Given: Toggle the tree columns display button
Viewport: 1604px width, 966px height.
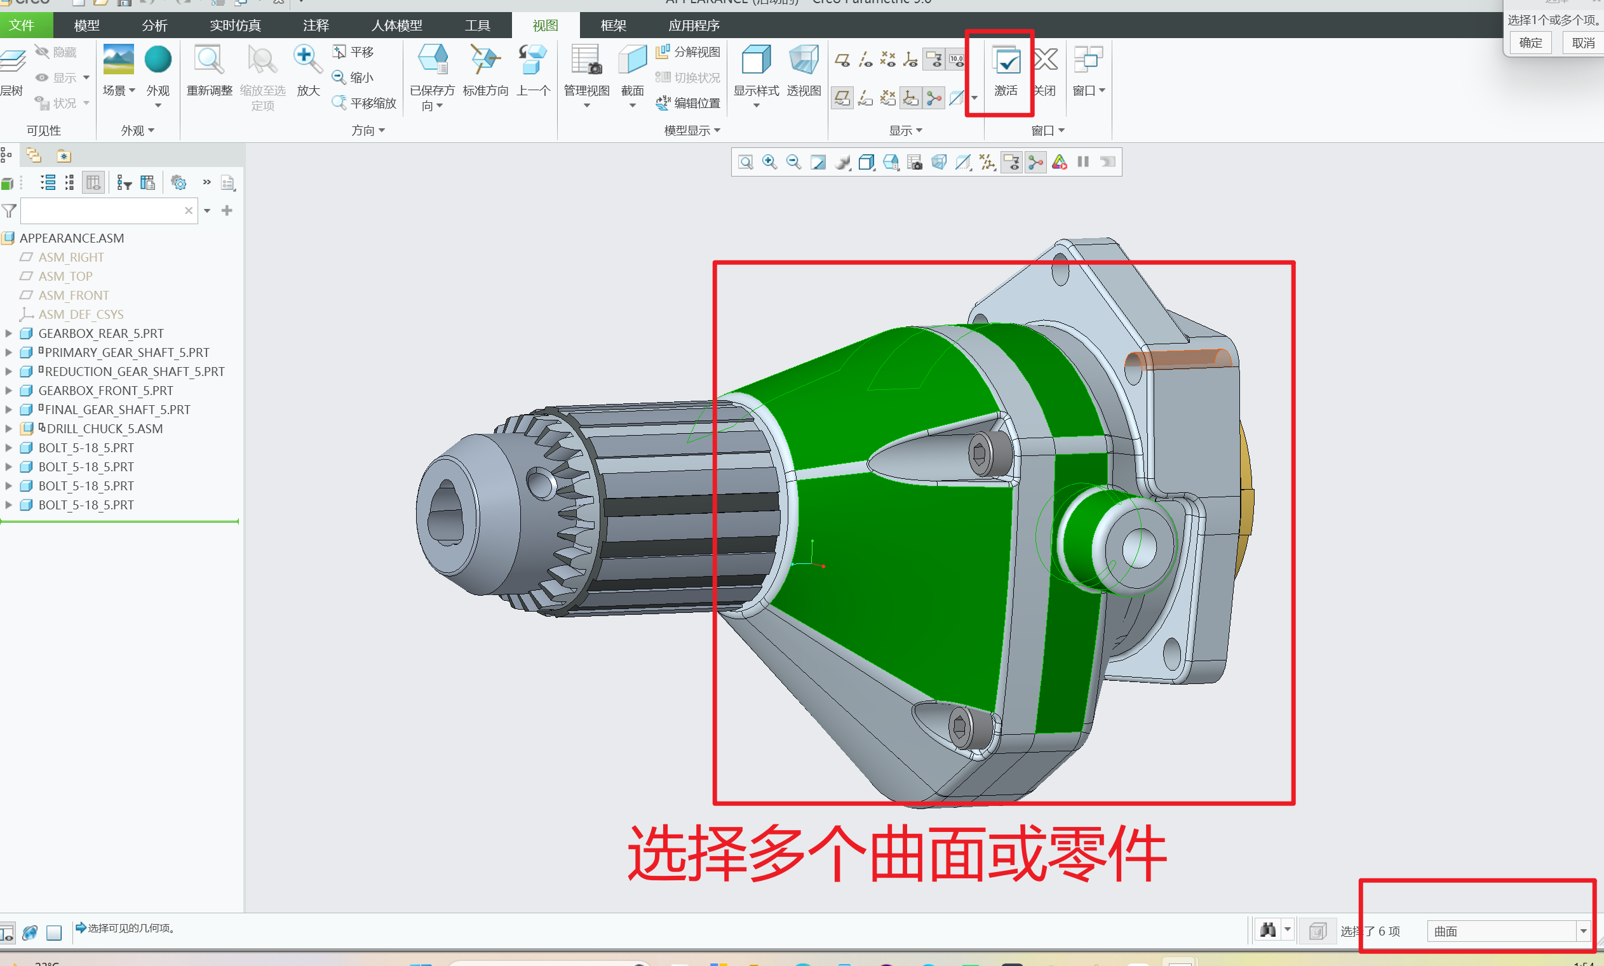Looking at the screenshot, I should pos(93,183).
